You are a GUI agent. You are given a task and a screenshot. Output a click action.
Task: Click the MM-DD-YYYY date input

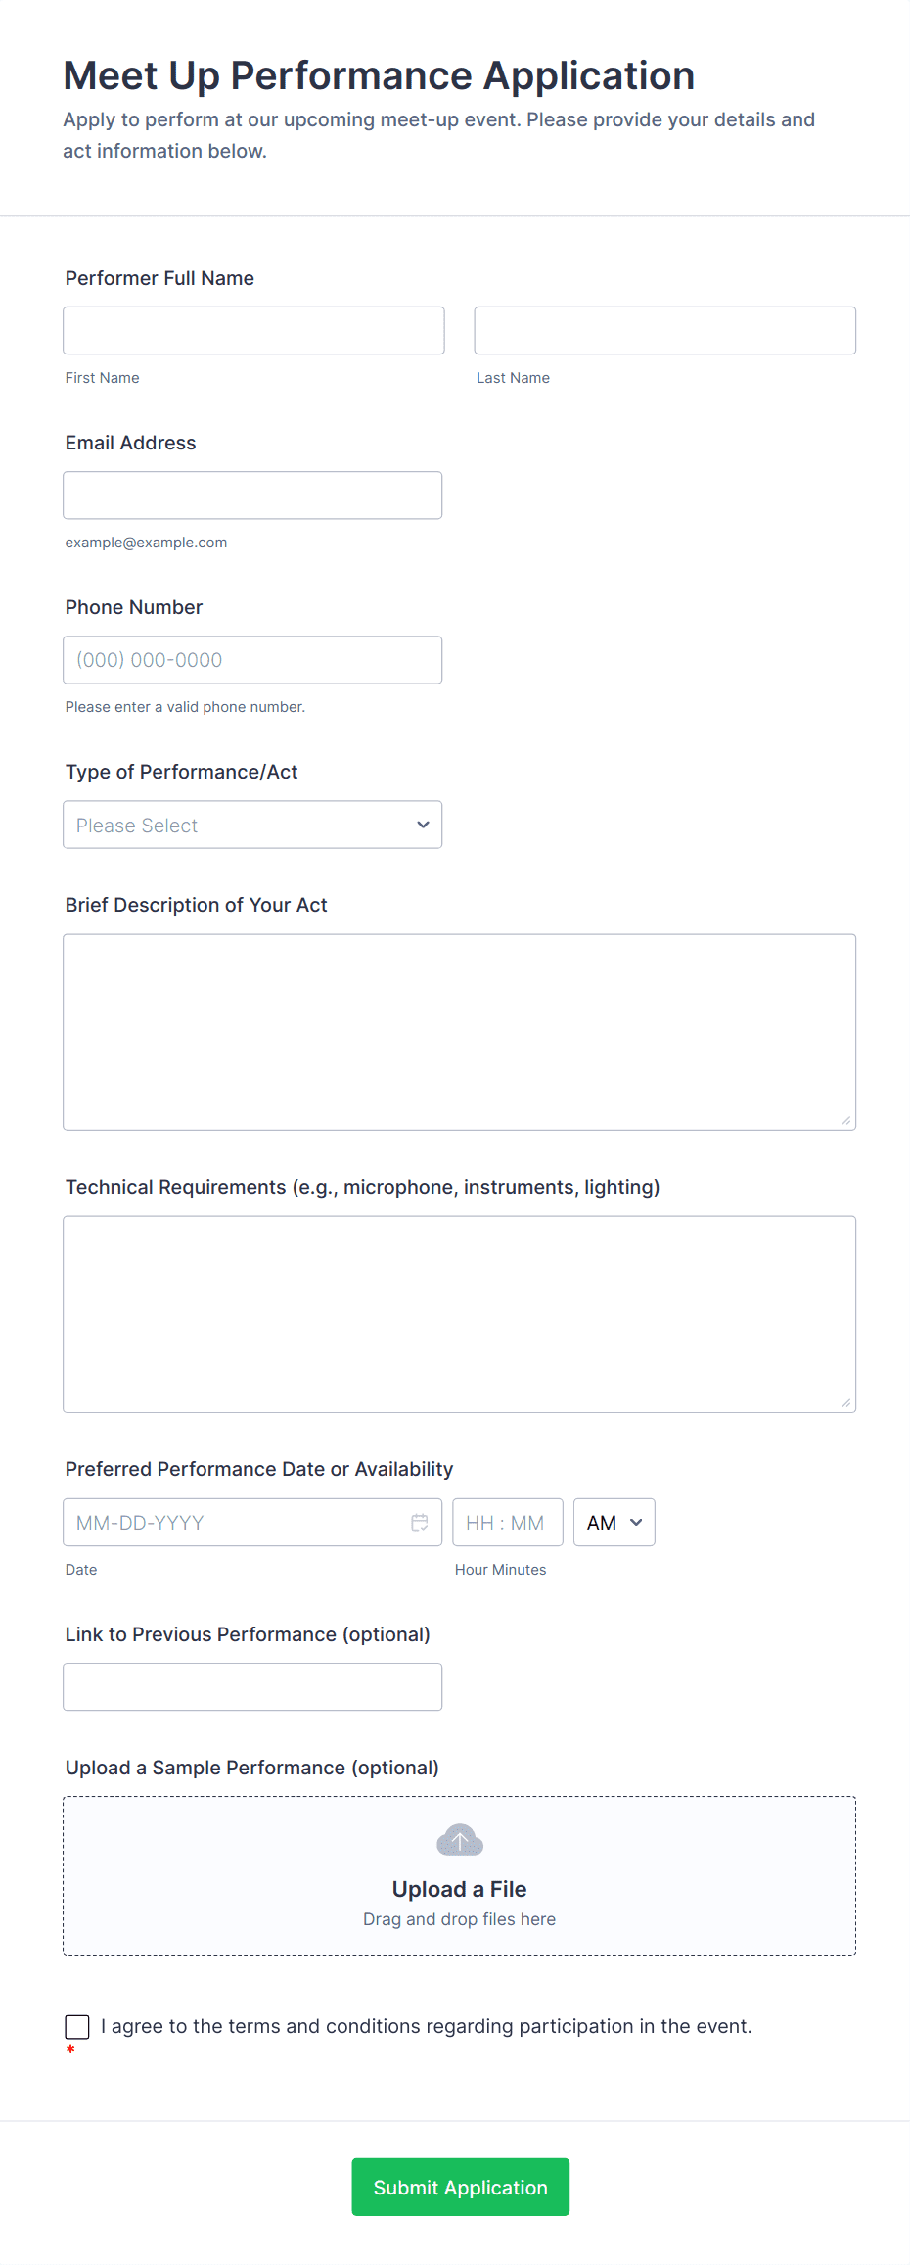click(x=235, y=1523)
